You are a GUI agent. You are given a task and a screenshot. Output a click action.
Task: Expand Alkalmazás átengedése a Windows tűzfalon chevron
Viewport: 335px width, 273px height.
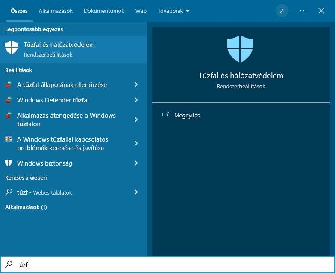(136, 119)
